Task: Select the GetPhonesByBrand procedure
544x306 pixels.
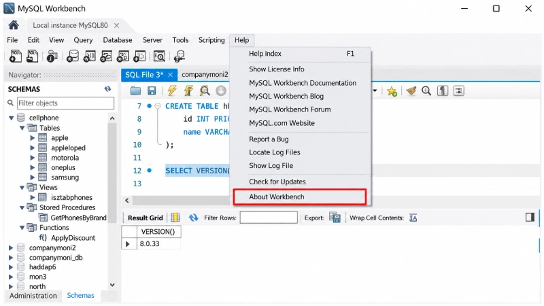Action: (78, 218)
